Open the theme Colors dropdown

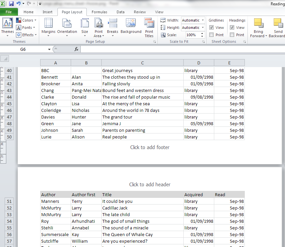click(26, 20)
